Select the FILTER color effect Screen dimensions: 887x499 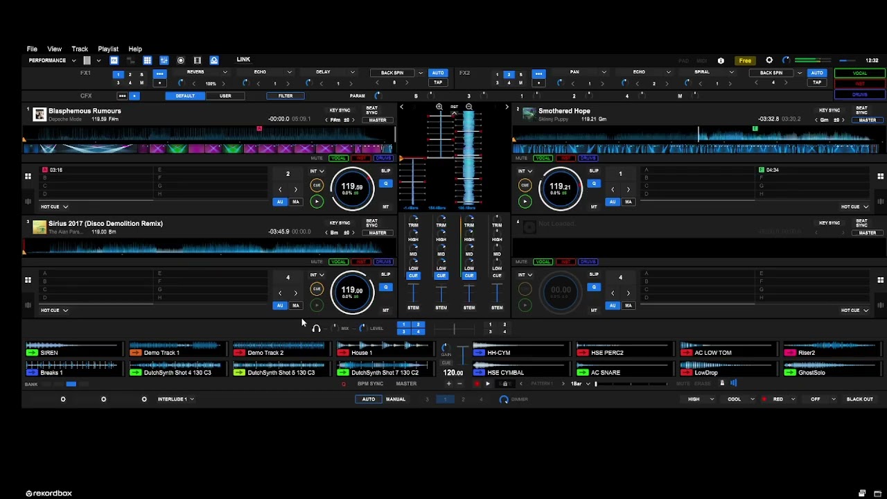pos(286,96)
